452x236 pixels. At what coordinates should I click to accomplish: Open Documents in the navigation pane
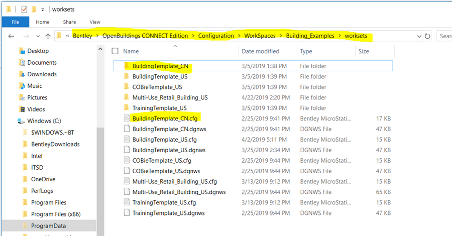(x=42, y=63)
